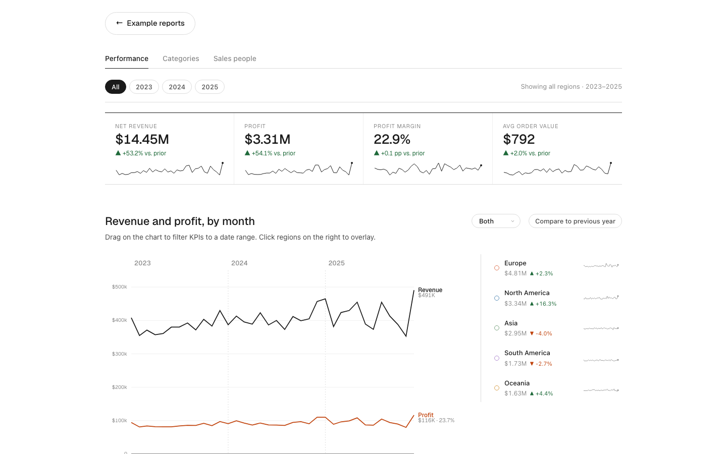Click the Asia region label

coord(511,323)
